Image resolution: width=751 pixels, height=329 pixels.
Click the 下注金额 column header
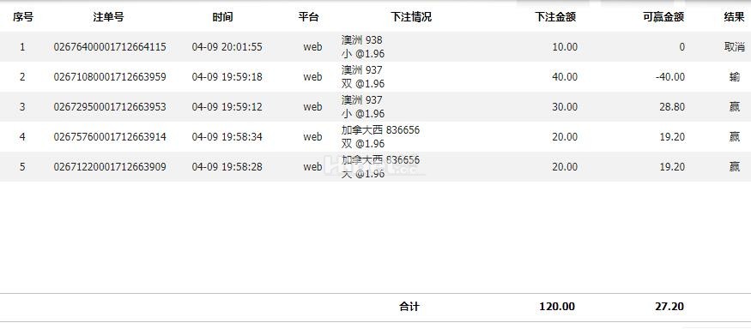pos(555,17)
